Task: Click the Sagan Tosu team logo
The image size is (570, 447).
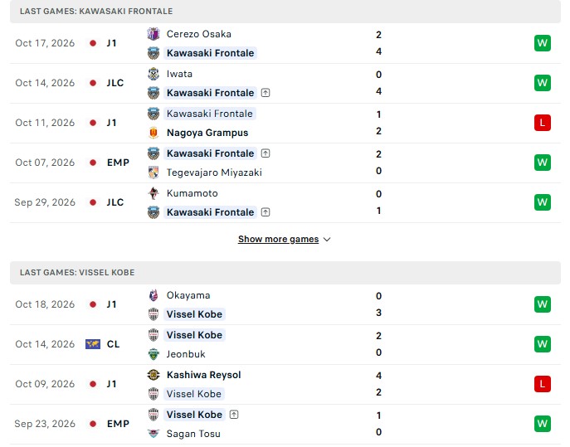Action: (x=153, y=434)
